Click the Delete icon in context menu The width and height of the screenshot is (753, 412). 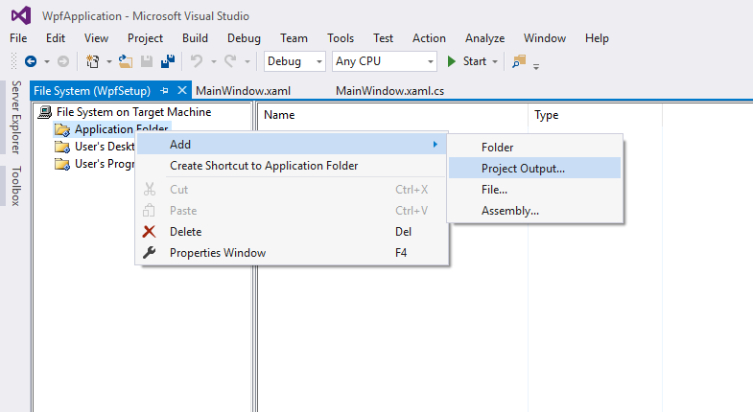click(149, 231)
